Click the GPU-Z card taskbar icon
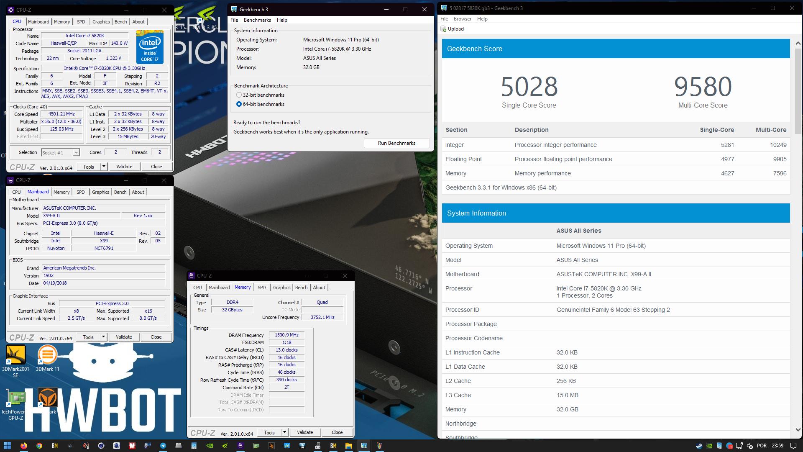This screenshot has height=452, width=803. (x=256, y=446)
